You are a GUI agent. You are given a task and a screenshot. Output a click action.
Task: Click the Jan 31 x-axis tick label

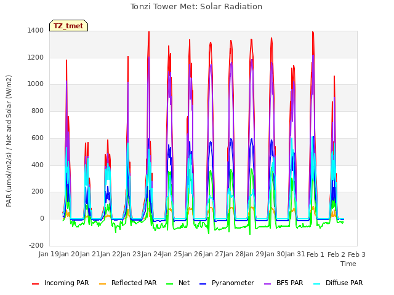(x=295, y=254)
